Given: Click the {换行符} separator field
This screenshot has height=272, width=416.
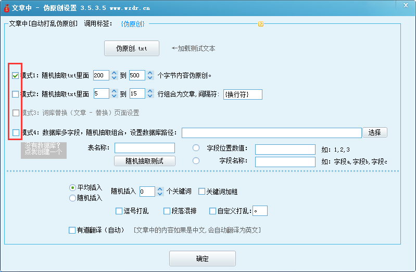Looking at the screenshot, I should coord(243,94).
